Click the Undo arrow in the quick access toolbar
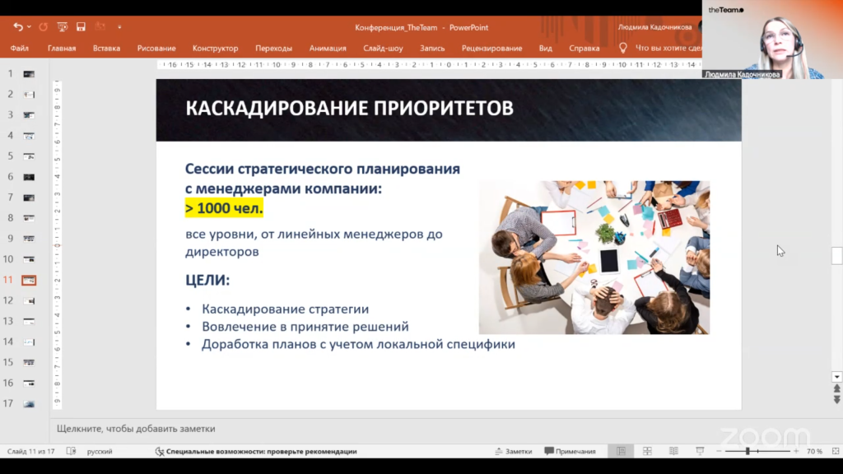The width and height of the screenshot is (843, 474). [18, 27]
